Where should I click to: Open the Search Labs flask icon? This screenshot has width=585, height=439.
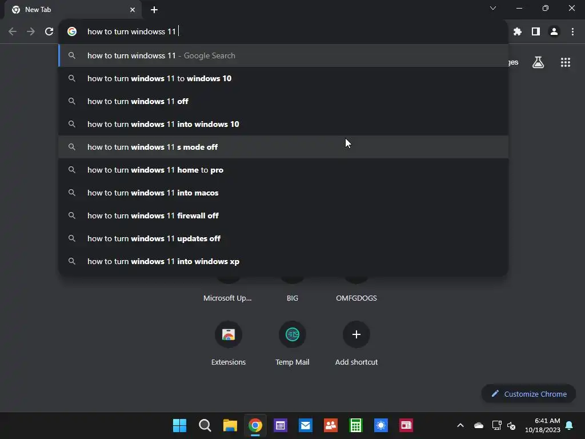pos(538,62)
